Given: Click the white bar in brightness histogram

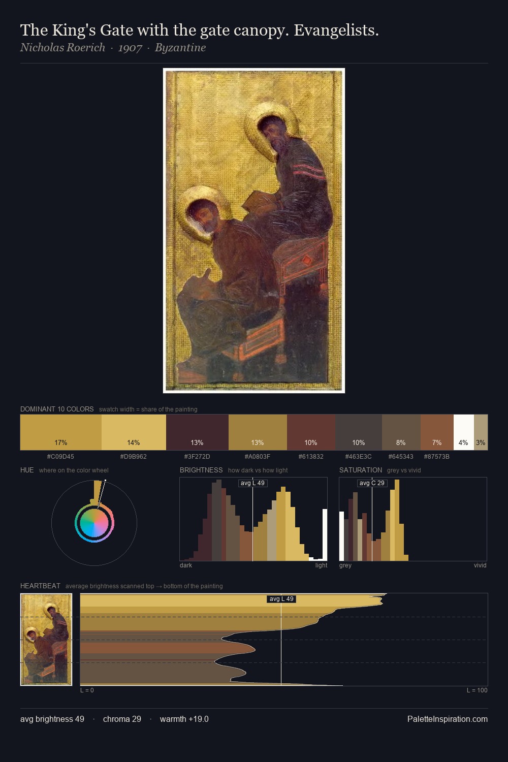Looking at the screenshot, I should pos(325,535).
